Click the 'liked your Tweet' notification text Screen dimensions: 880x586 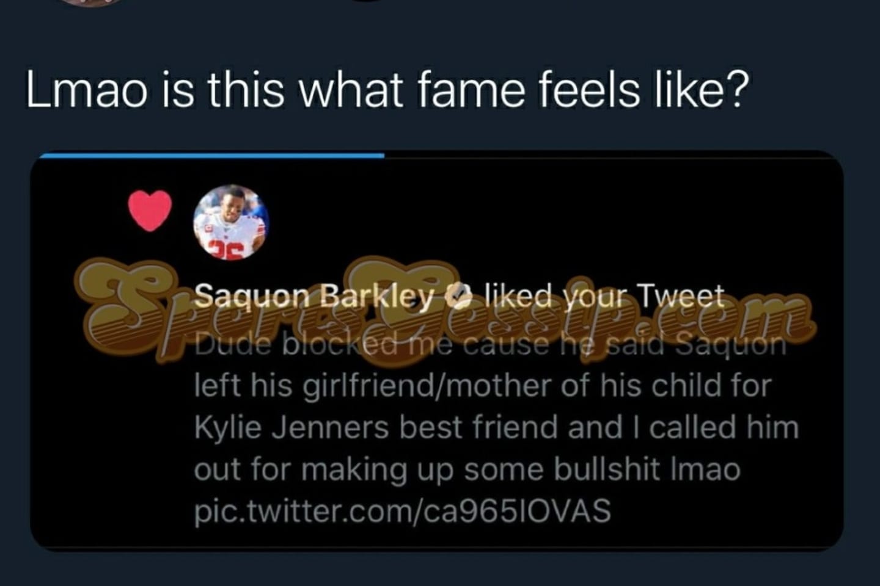[x=604, y=296]
